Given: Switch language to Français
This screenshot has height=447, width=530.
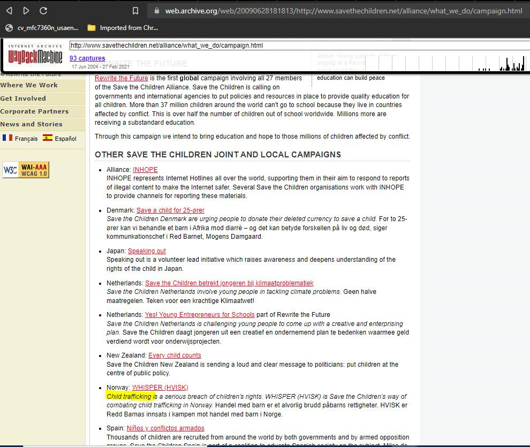Looking at the screenshot, I should click(x=26, y=139).
